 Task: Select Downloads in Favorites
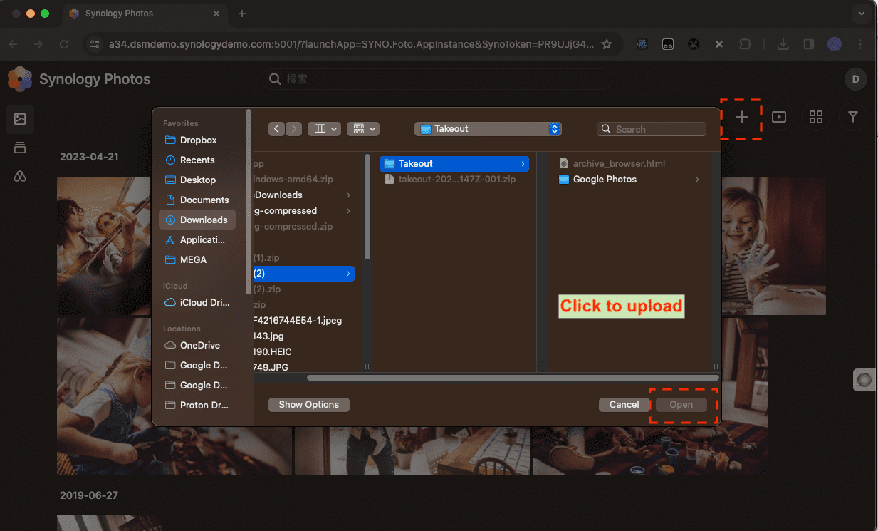click(197, 220)
